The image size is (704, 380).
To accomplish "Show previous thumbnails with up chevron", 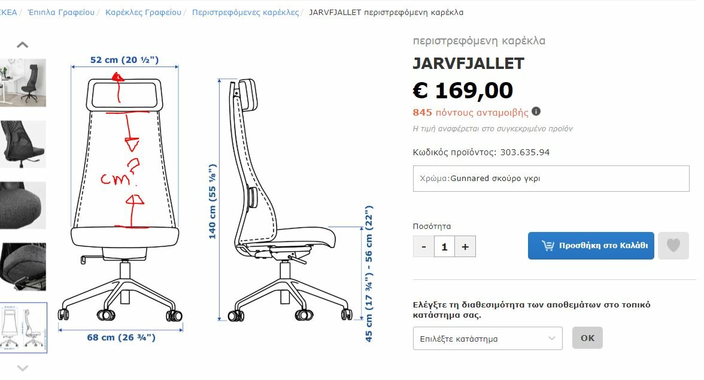I will pyautogui.click(x=23, y=44).
